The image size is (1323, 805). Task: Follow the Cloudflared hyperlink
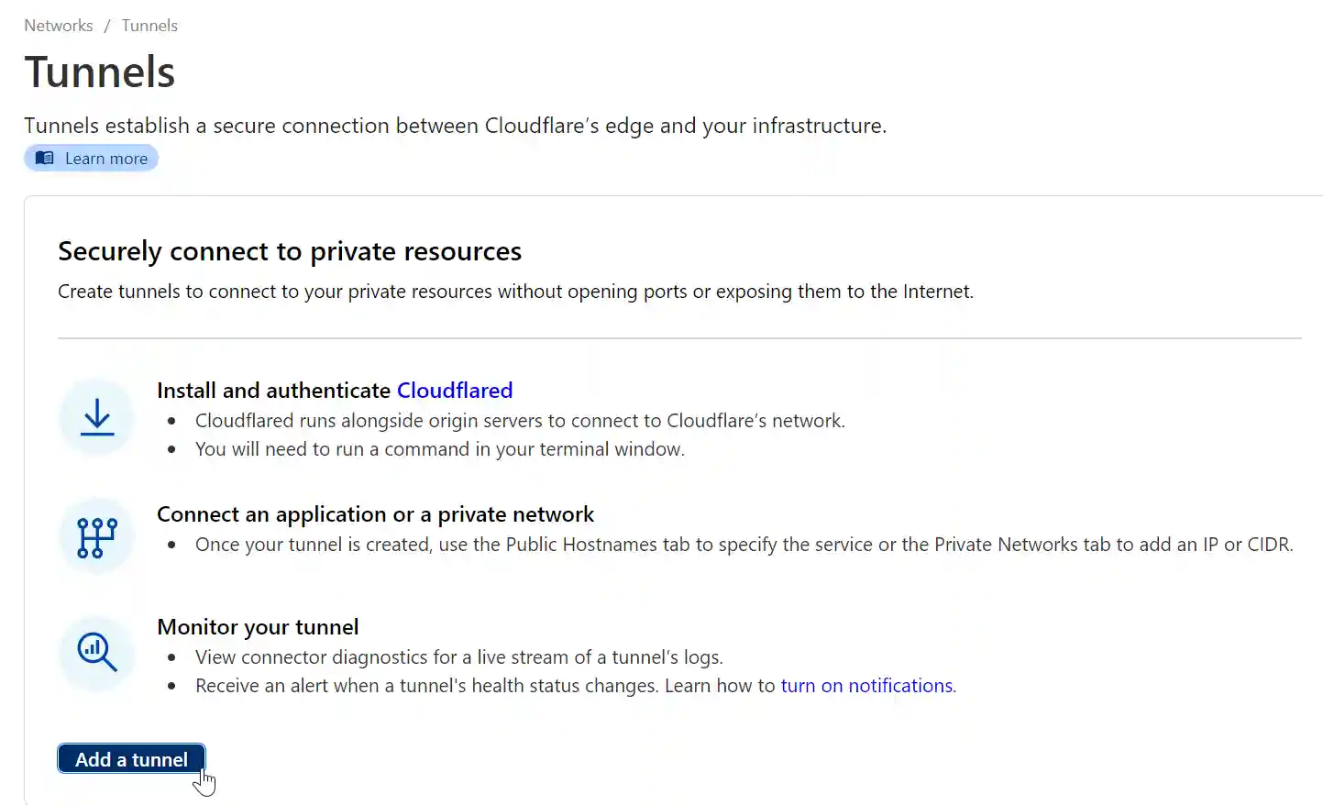pos(455,390)
